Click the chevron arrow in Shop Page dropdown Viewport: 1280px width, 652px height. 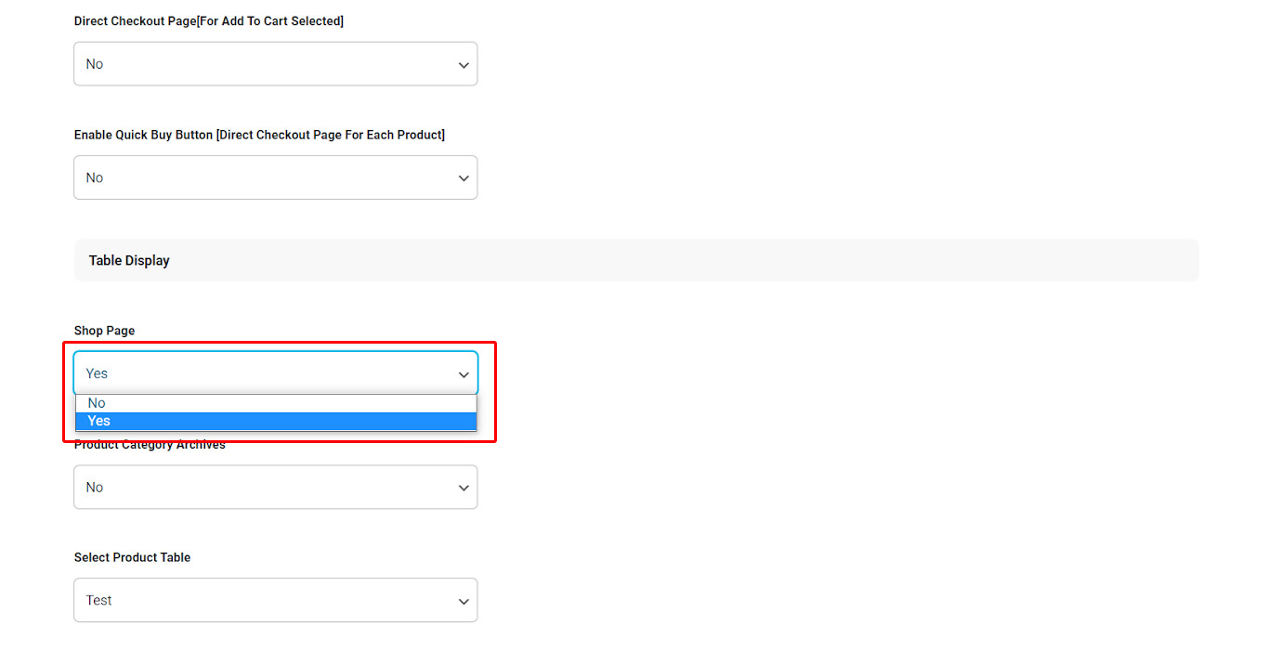[x=464, y=374]
